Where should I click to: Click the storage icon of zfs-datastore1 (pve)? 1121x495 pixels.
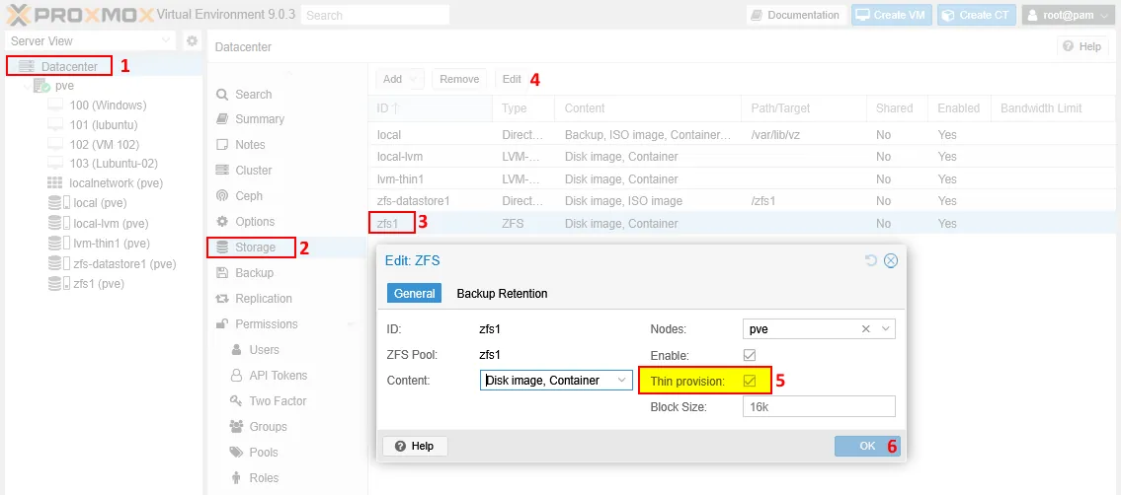pos(58,264)
